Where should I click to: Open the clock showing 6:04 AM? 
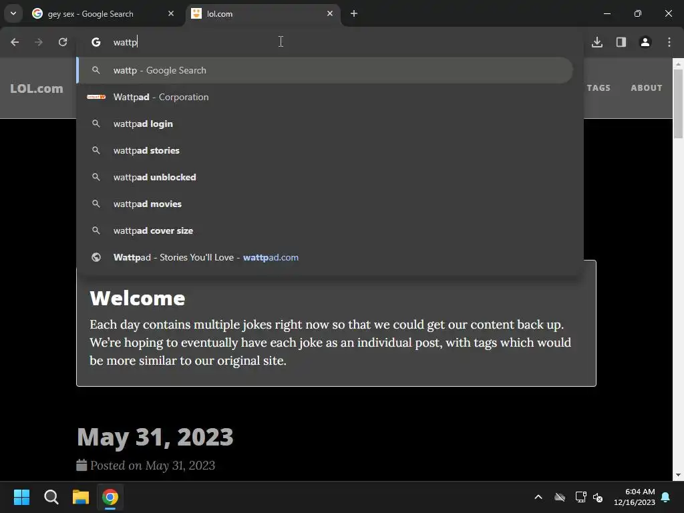(x=635, y=497)
